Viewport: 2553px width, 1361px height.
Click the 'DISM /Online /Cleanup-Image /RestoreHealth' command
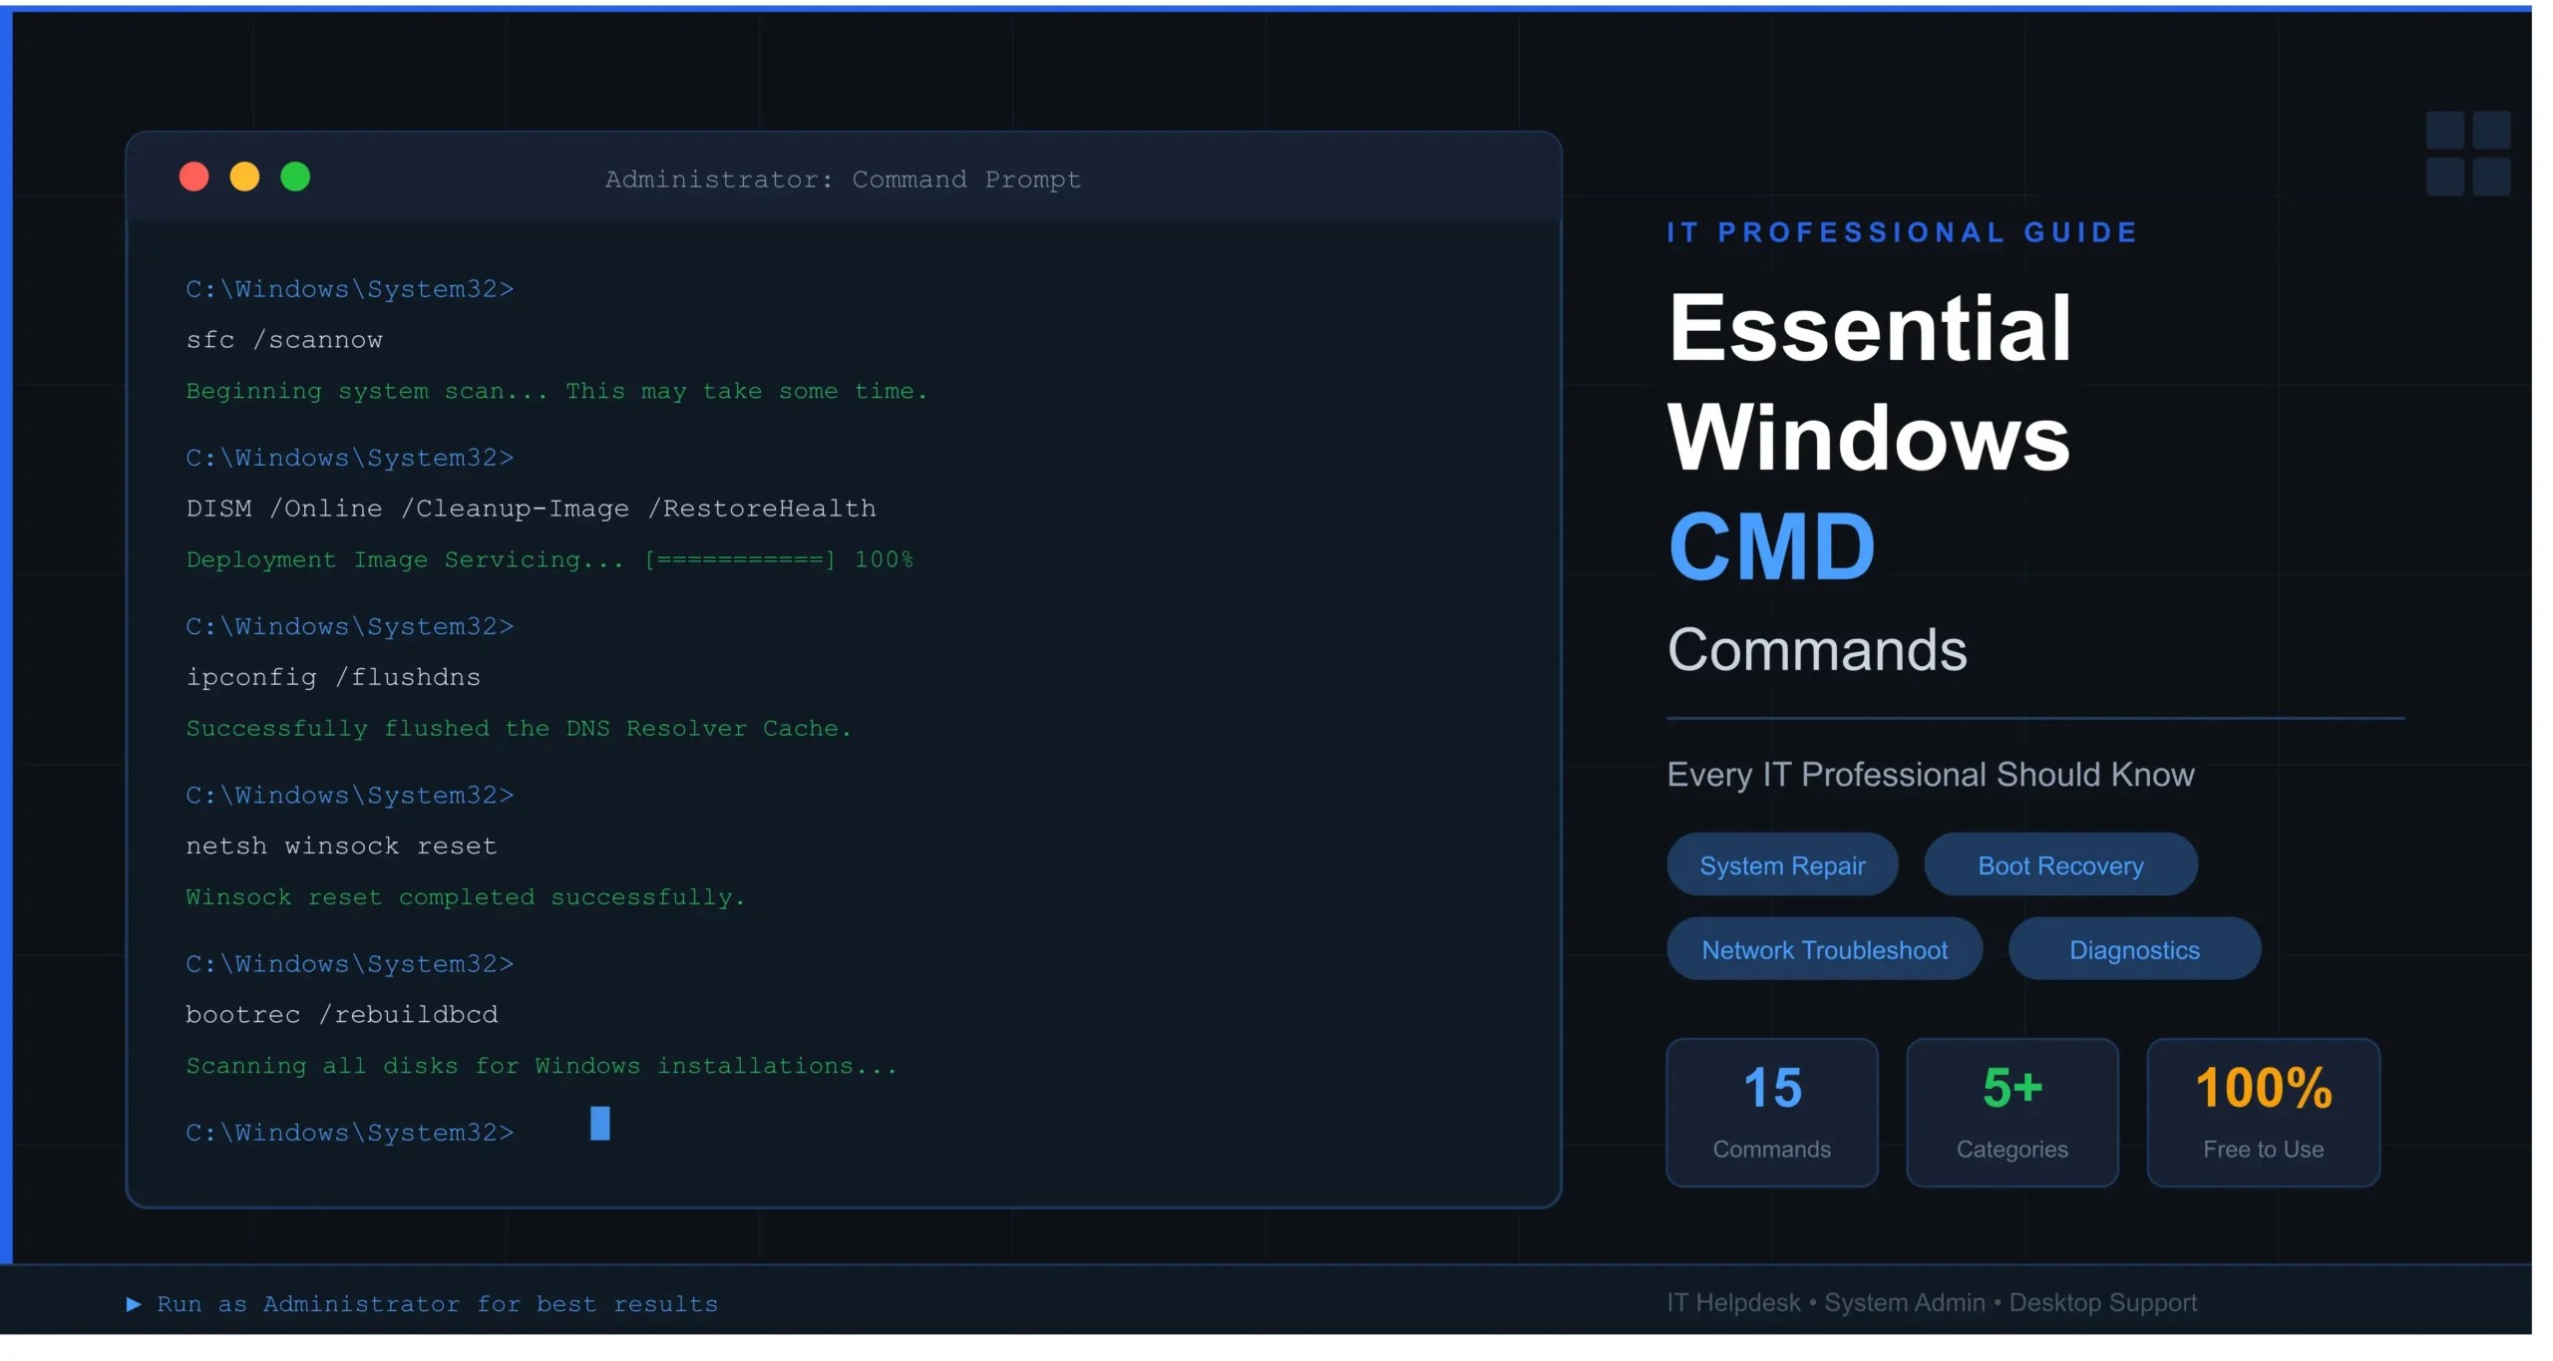click(531, 509)
